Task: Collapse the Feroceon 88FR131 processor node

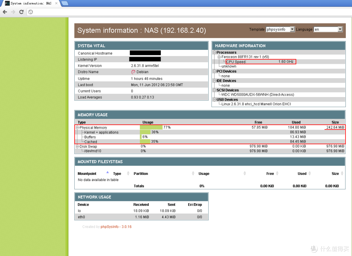Action: click(219, 57)
